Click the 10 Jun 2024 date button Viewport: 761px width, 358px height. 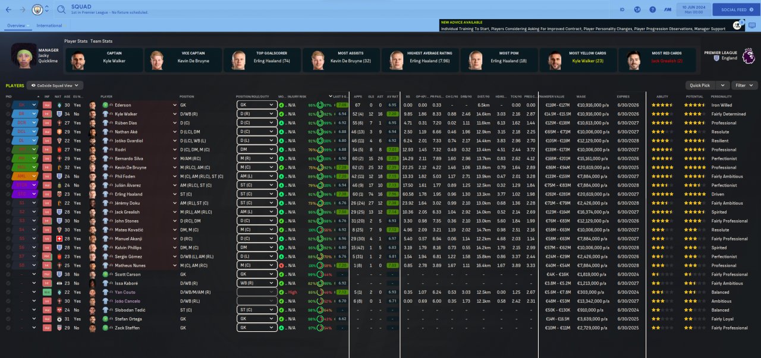694,9
